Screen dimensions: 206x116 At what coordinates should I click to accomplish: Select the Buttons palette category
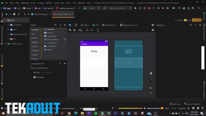(34, 38)
